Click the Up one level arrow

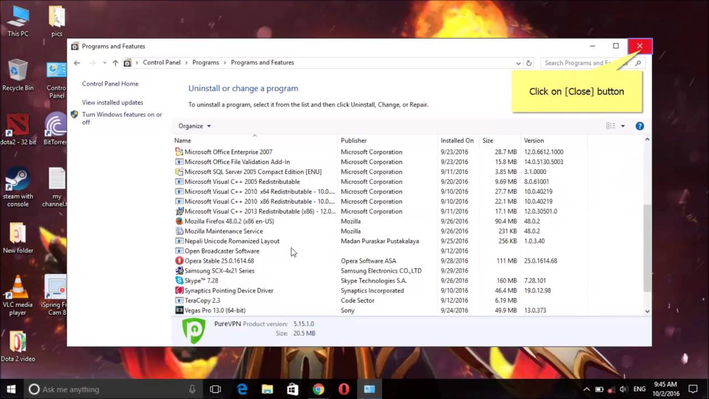point(115,63)
